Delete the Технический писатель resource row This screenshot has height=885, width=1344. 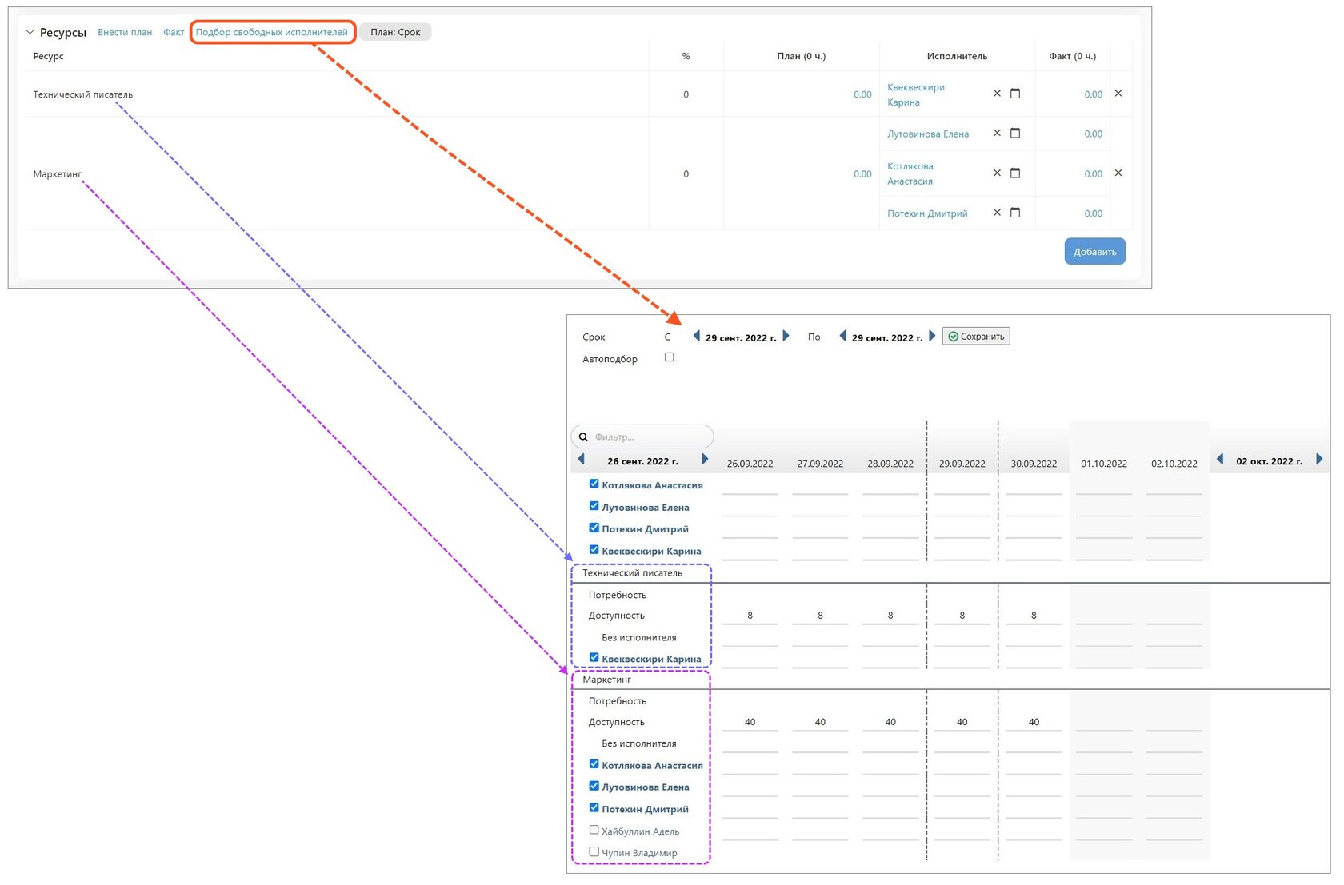[x=1118, y=94]
